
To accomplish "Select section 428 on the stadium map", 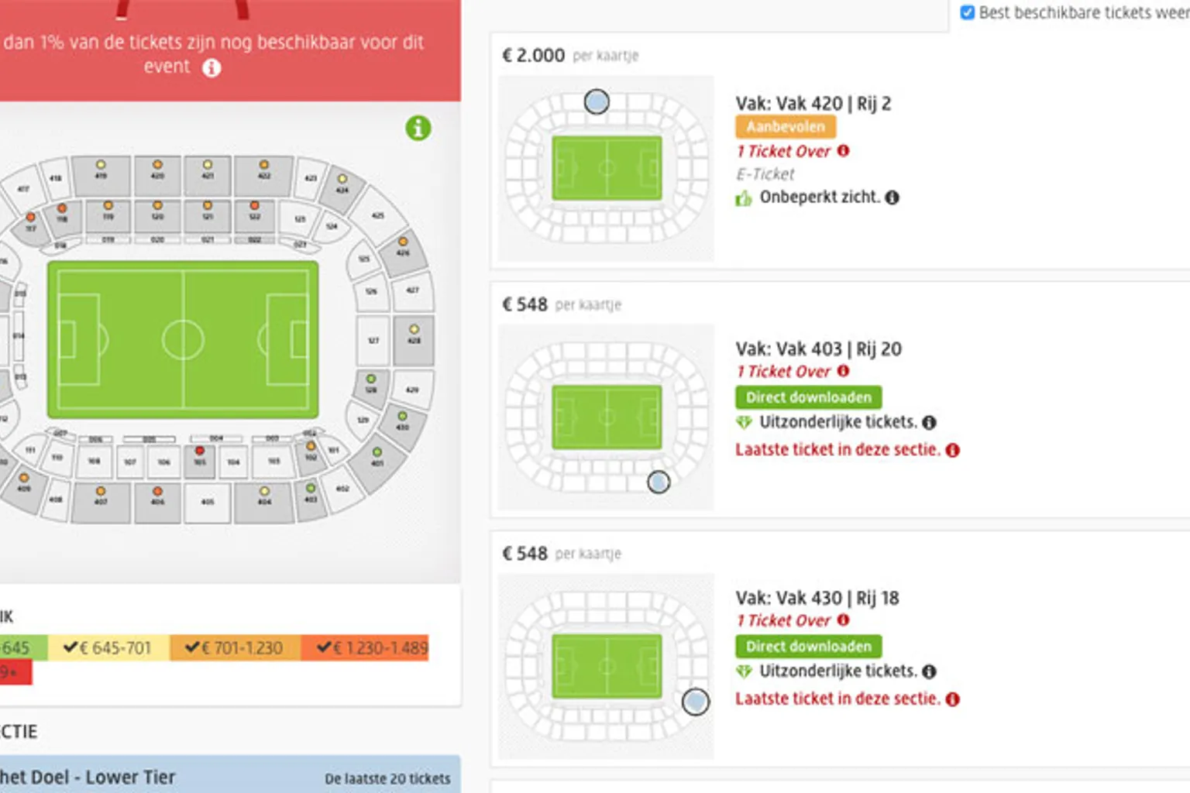I will 414,341.
